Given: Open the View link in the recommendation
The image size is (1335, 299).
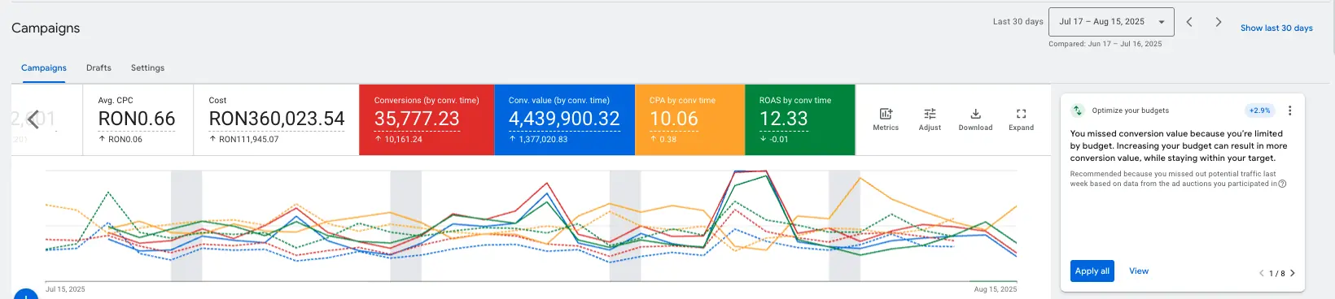Looking at the screenshot, I should (x=1139, y=271).
